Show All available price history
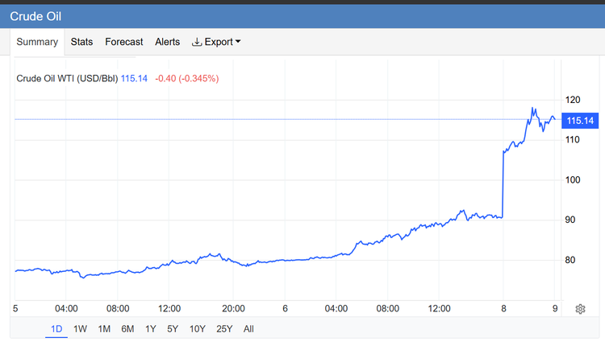This screenshot has height=354, width=605. pyautogui.click(x=248, y=328)
